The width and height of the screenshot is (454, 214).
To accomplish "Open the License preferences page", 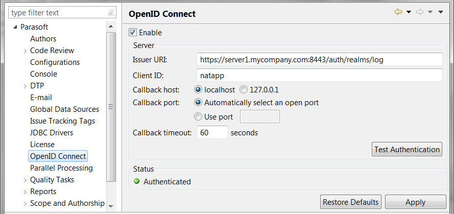I will 42,144.
